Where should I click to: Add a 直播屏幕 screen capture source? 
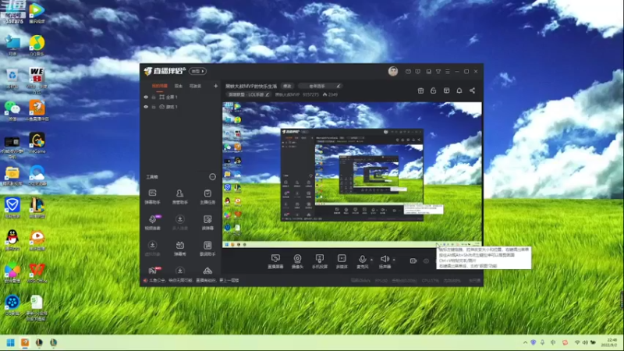[275, 261]
